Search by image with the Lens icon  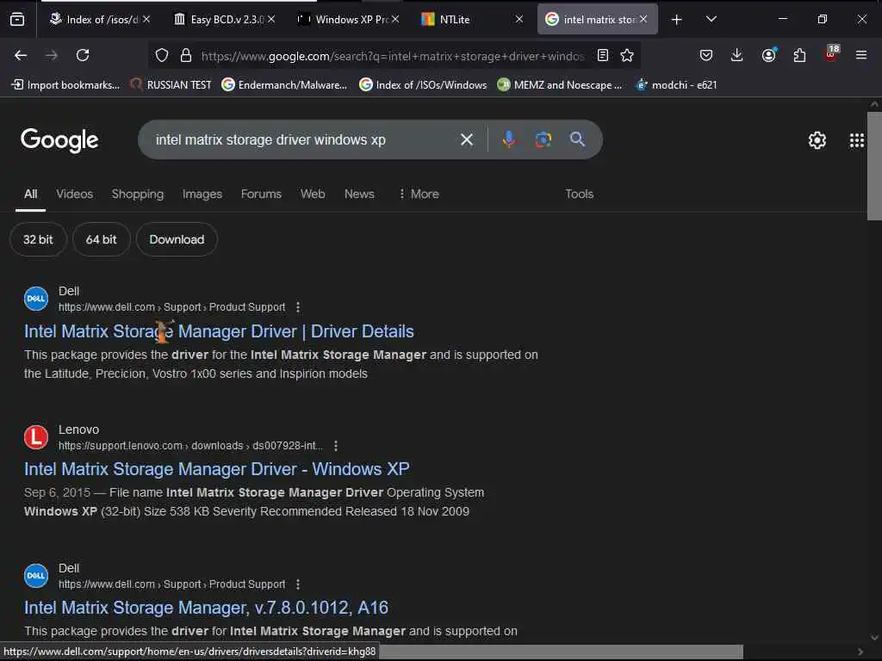(x=543, y=139)
